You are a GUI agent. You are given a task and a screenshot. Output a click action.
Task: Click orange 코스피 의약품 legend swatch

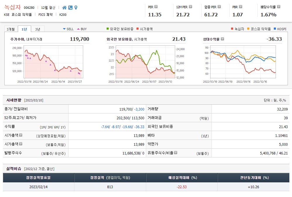coord(248,28)
